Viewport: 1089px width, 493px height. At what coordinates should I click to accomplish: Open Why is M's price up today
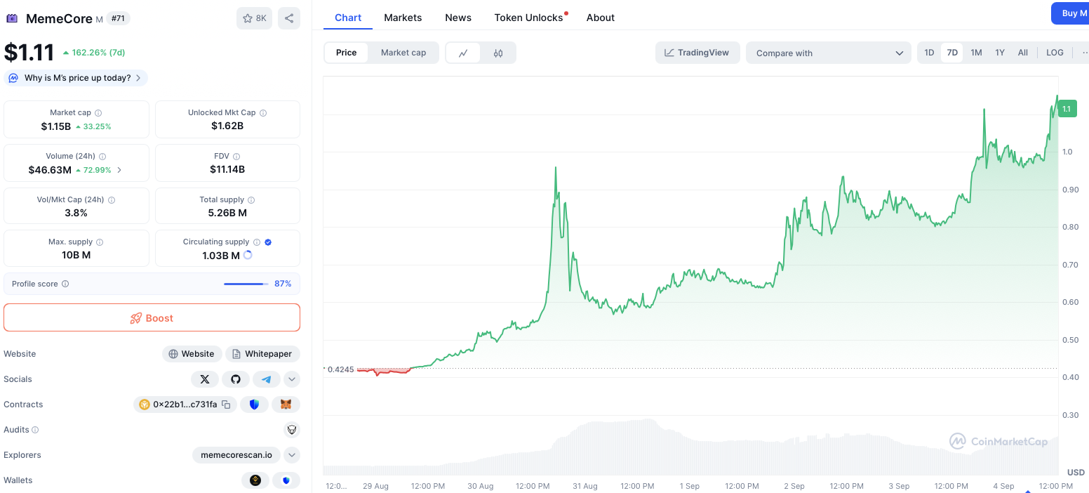[76, 78]
